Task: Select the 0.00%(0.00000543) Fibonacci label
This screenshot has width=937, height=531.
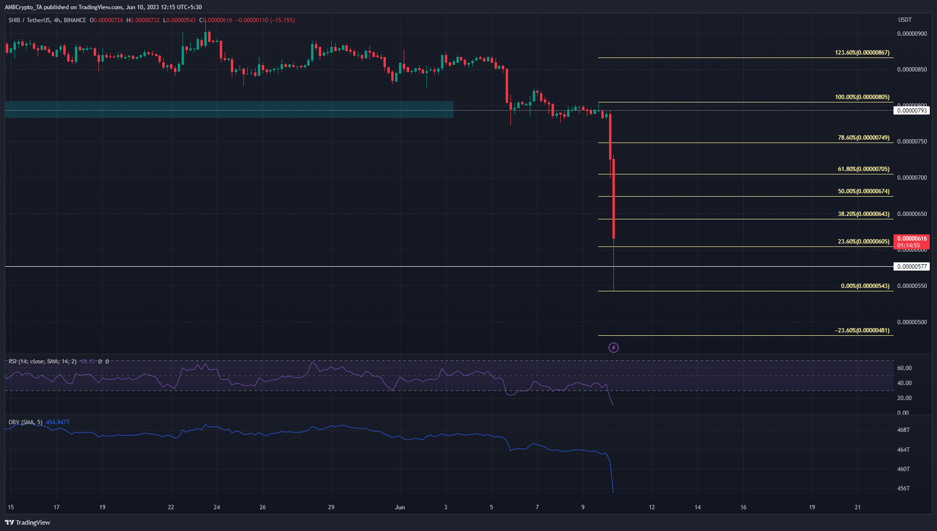Action: click(x=865, y=286)
